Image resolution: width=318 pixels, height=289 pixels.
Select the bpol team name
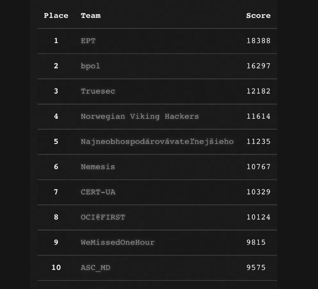coord(90,66)
